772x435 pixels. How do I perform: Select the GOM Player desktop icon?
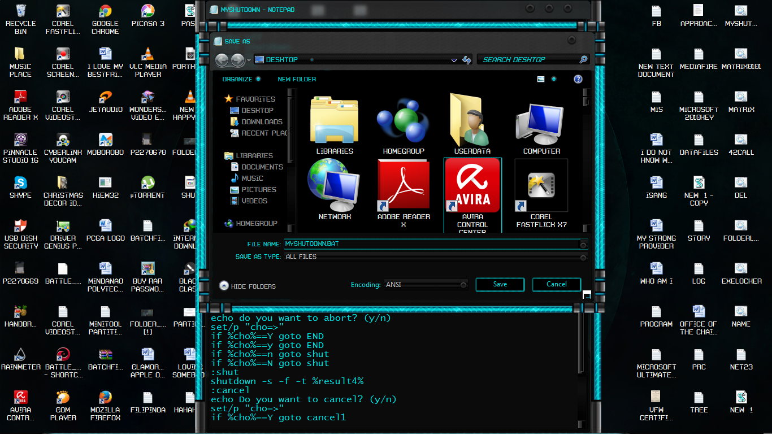pyautogui.click(x=63, y=406)
